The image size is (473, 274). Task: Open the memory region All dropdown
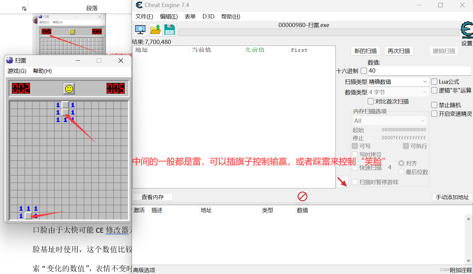pyautogui.click(x=390, y=121)
